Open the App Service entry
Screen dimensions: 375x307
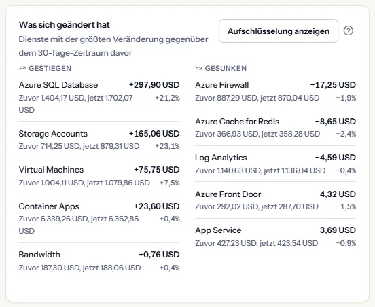pos(276,236)
